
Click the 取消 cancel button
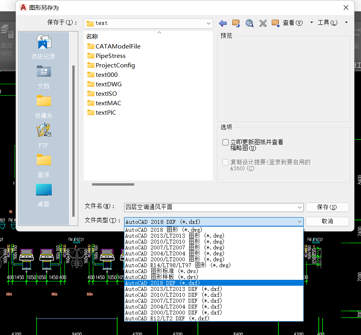[327, 221]
